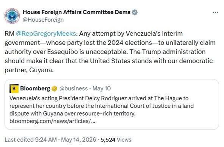View edit history via Last edited
This screenshot has height=147, width=224.
click(x=19, y=140)
